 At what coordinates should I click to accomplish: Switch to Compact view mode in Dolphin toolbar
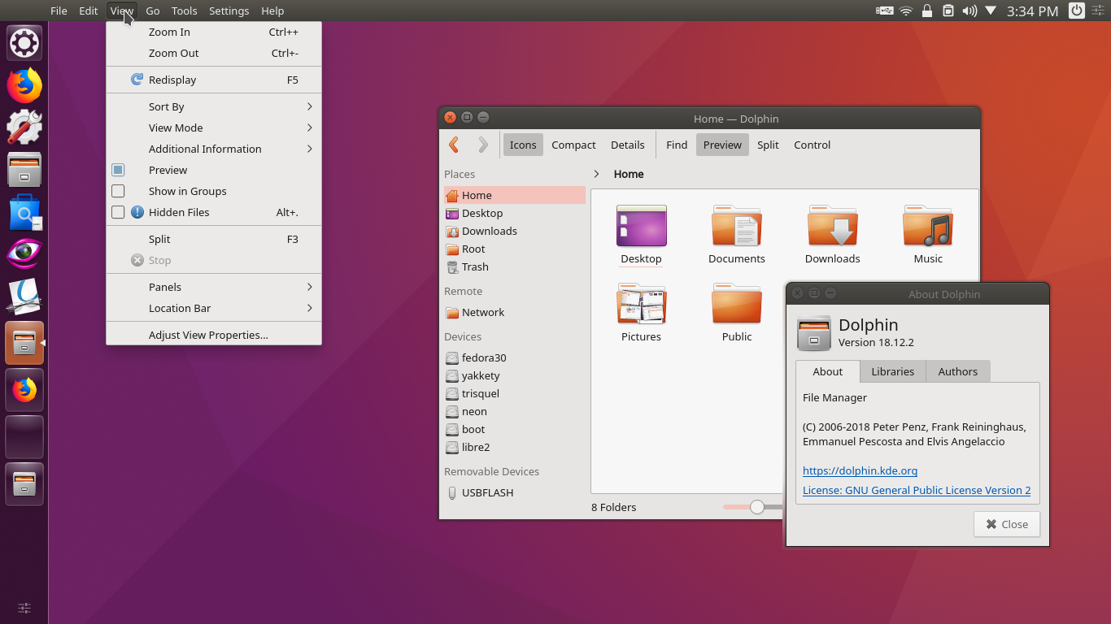pos(573,145)
